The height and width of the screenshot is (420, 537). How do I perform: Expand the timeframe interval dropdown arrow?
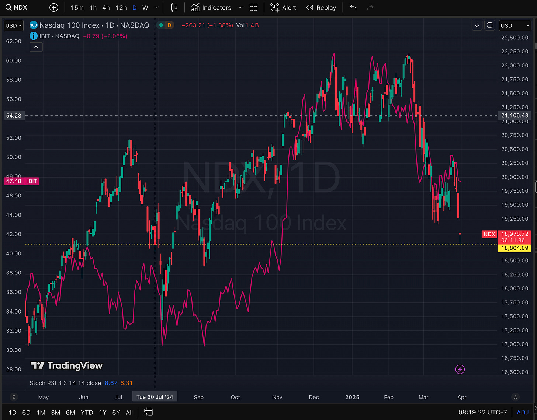(156, 7)
